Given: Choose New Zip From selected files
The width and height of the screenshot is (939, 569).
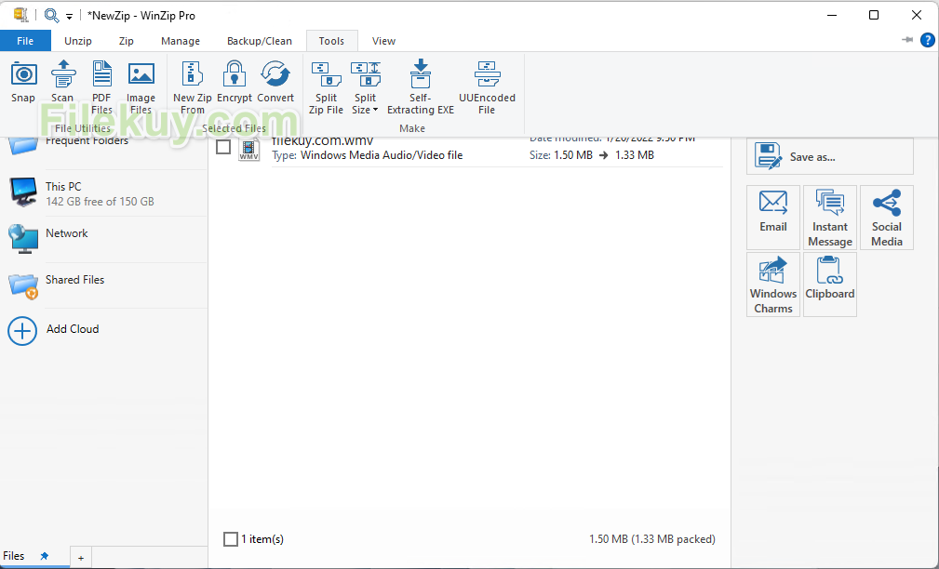Looking at the screenshot, I should click(193, 87).
